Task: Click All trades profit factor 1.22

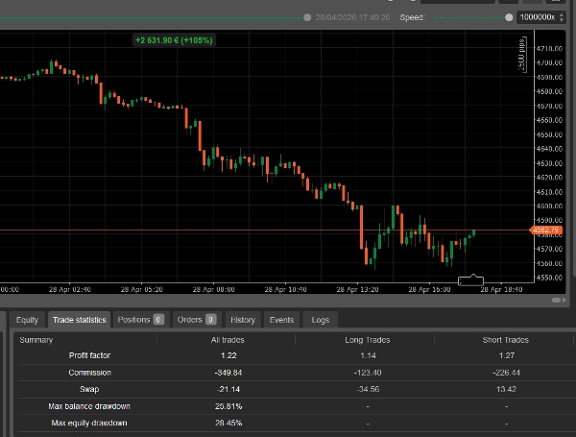Action: coord(228,355)
